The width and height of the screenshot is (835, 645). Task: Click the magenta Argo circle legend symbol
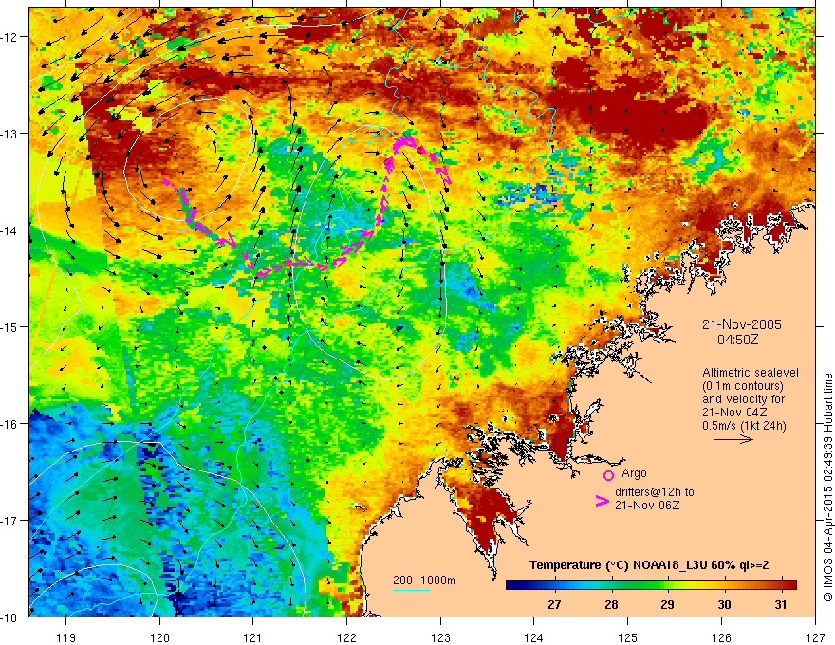click(608, 475)
